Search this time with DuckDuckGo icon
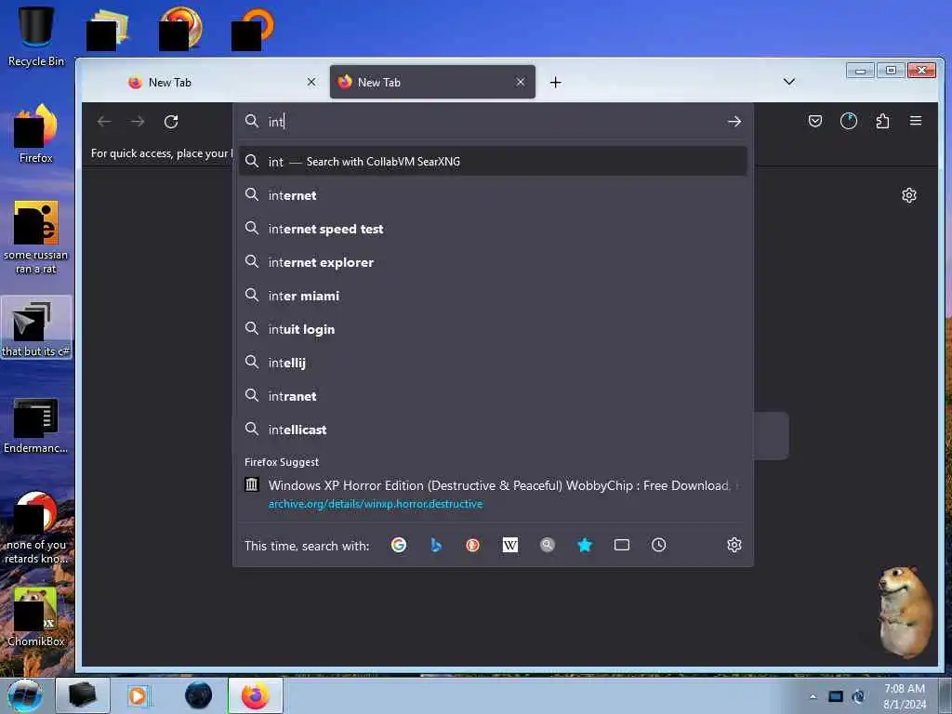Screen dimensions: 952x714 pos(472,545)
